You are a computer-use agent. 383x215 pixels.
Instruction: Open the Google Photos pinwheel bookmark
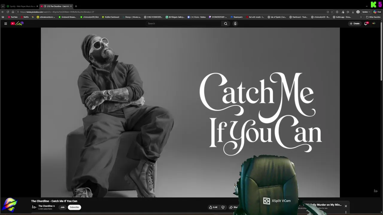[33, 17]
